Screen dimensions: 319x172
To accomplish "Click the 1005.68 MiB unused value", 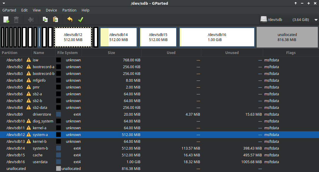I will coord(252,162).
